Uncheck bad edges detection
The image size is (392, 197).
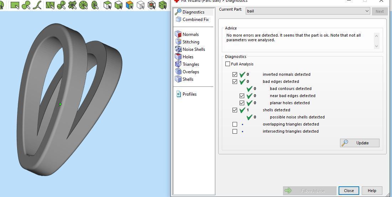click(x=235, y=81)
